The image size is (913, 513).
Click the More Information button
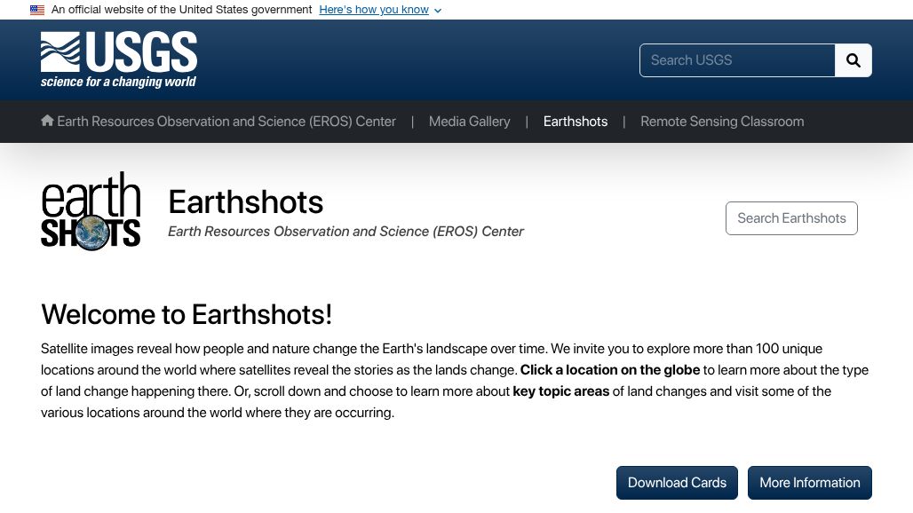click(x=810, y=483)
